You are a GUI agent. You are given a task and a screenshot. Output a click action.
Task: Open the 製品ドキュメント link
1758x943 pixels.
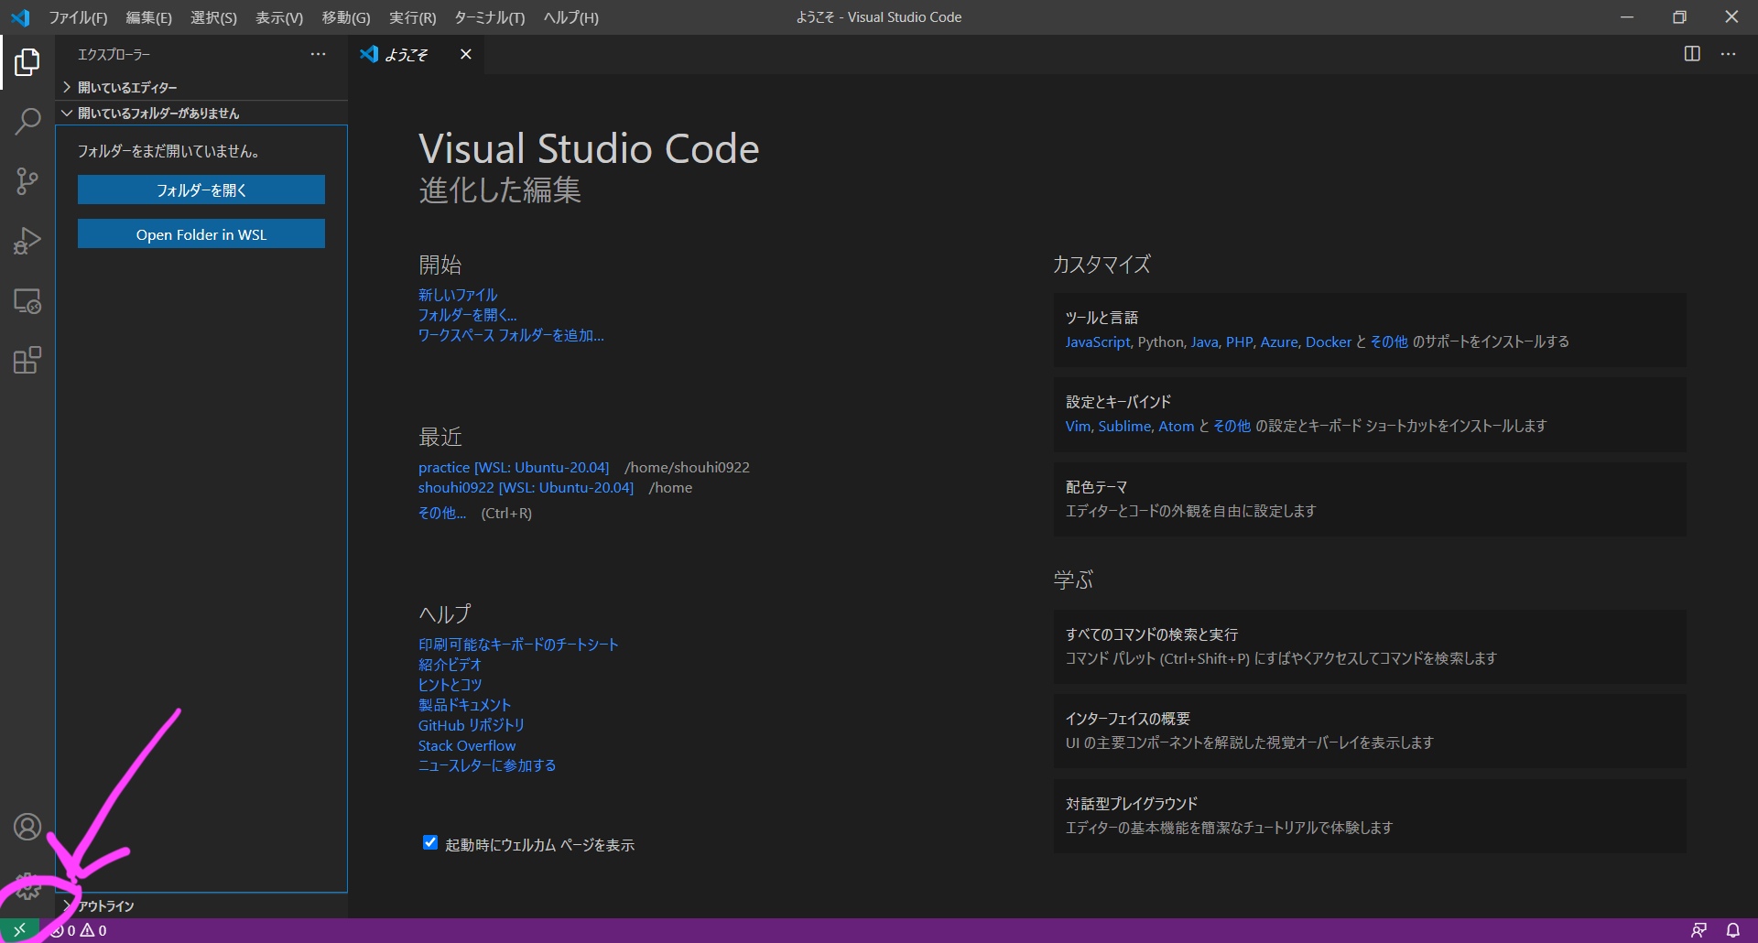pyautogui.click(x=464, y=705)
